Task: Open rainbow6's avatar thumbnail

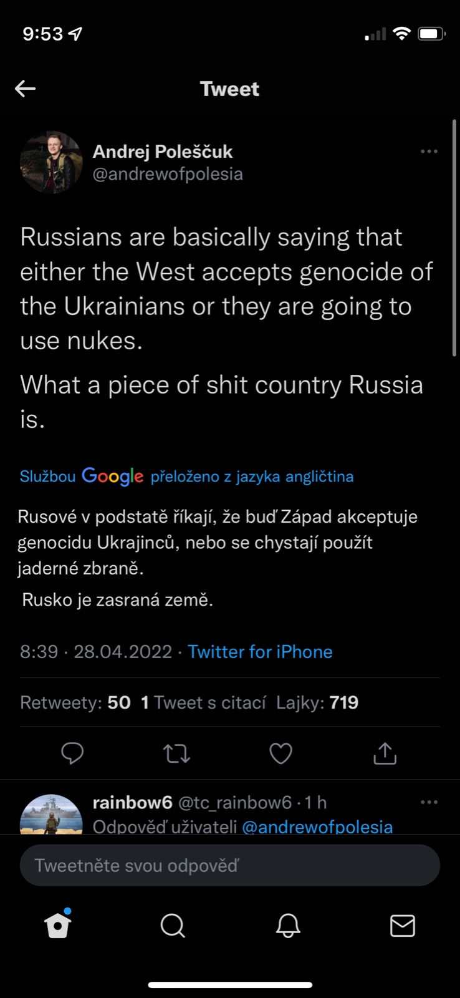Action: click(x=51, y=815)
